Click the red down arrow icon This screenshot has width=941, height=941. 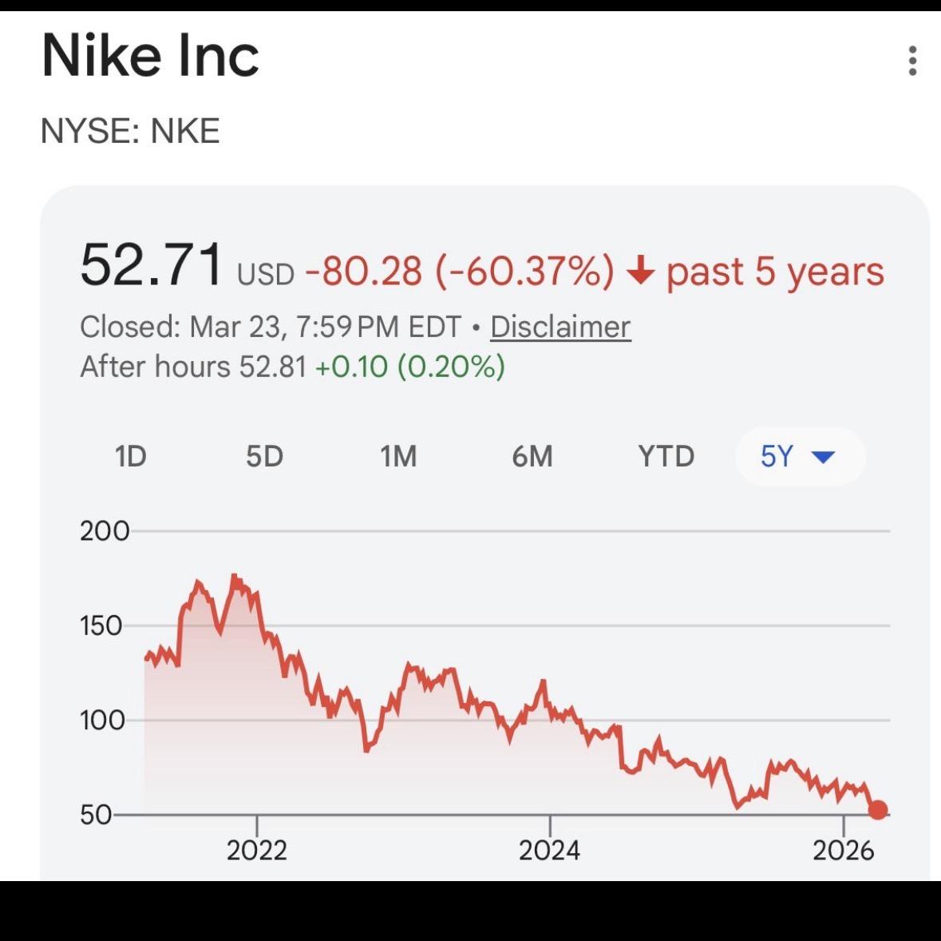(x=640, y=272)
